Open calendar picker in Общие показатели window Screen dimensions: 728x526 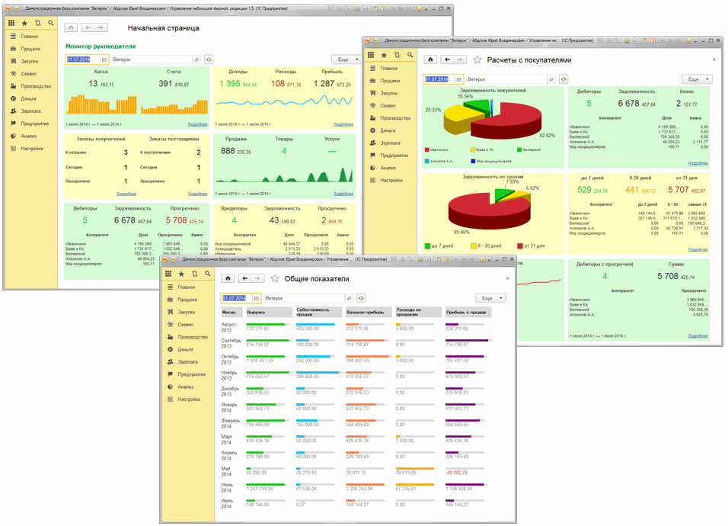[257, 298]
